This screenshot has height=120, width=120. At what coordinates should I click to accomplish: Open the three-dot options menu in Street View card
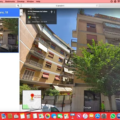point(54,12)
